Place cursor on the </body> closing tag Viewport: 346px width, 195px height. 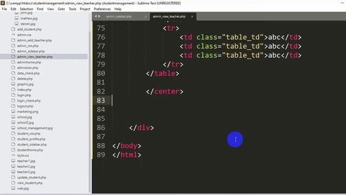point(127,146)
